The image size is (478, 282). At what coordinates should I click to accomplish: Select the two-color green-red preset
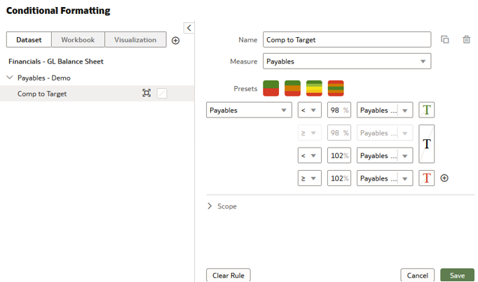click(x=271, y=88)
